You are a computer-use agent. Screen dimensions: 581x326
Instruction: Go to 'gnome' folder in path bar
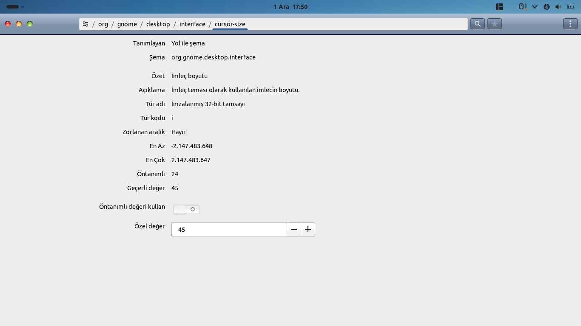pyautogui.click(x=127, y=24)
